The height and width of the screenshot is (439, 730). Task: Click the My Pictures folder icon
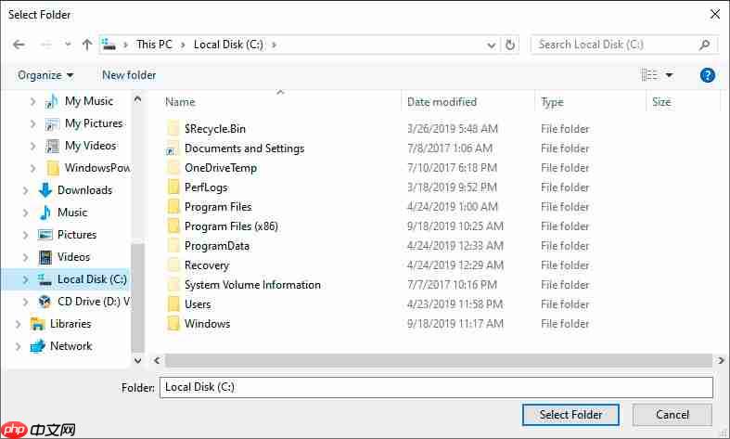coord(52,123)
